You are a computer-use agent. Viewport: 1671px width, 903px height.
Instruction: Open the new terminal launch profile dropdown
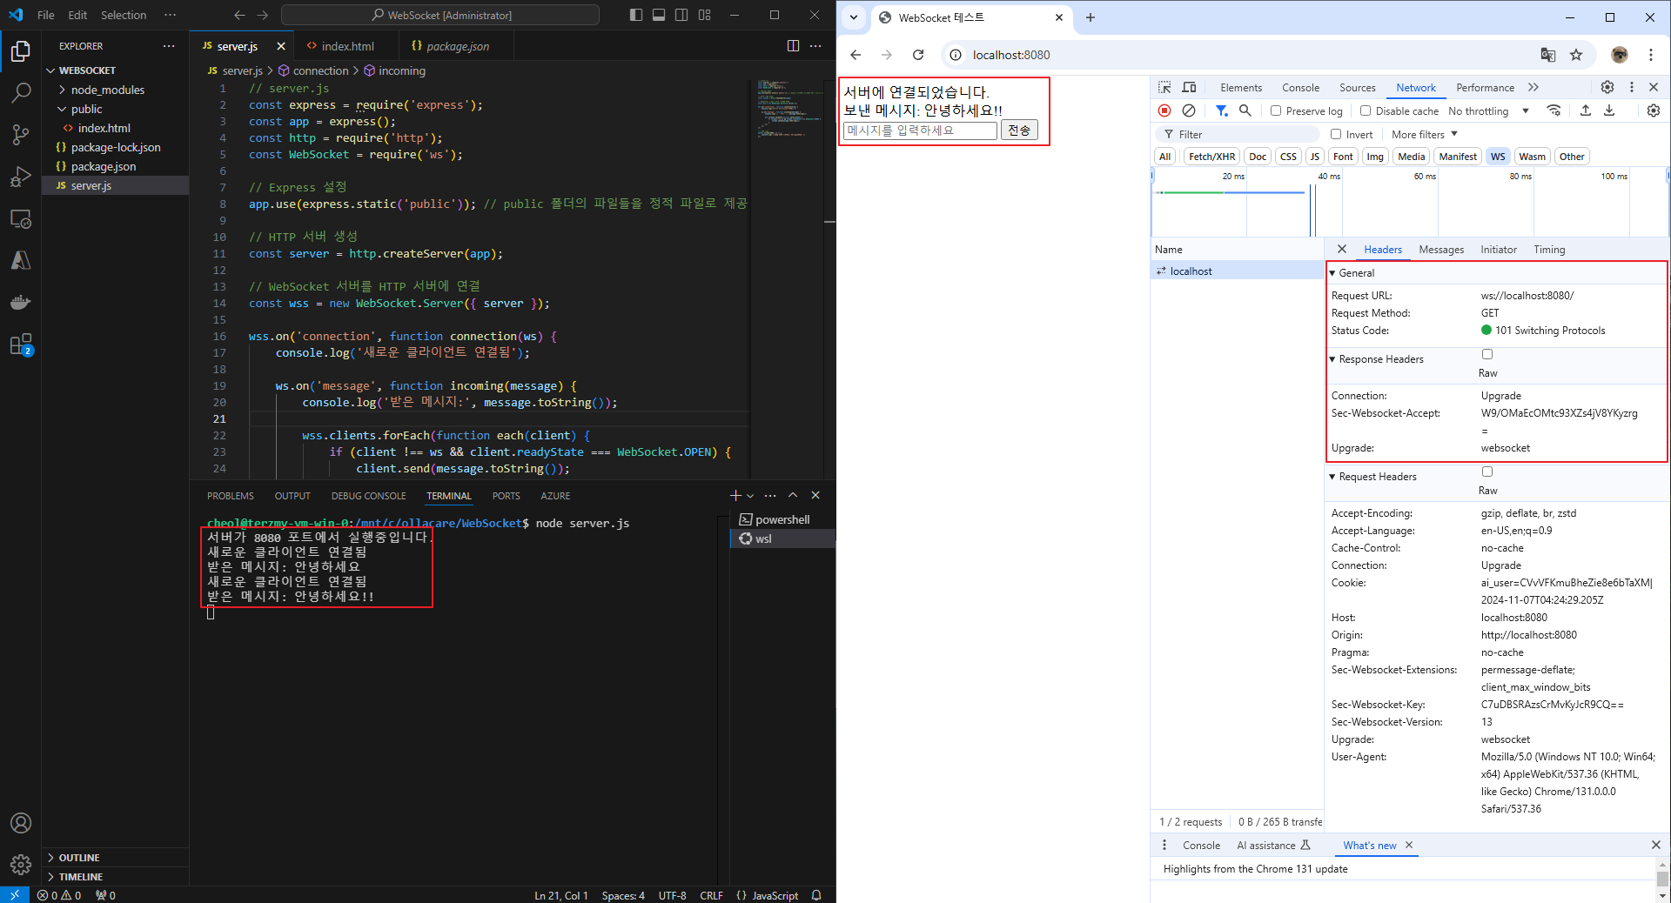[x=750, y=496]
